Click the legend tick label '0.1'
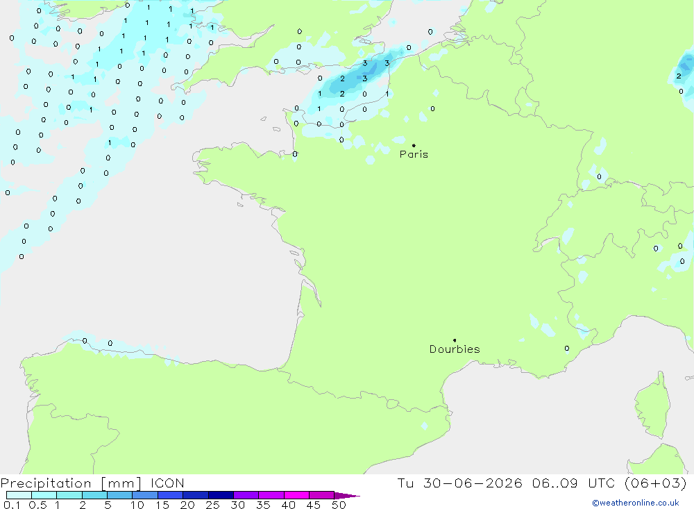The image size is (694, 509). 12,505
